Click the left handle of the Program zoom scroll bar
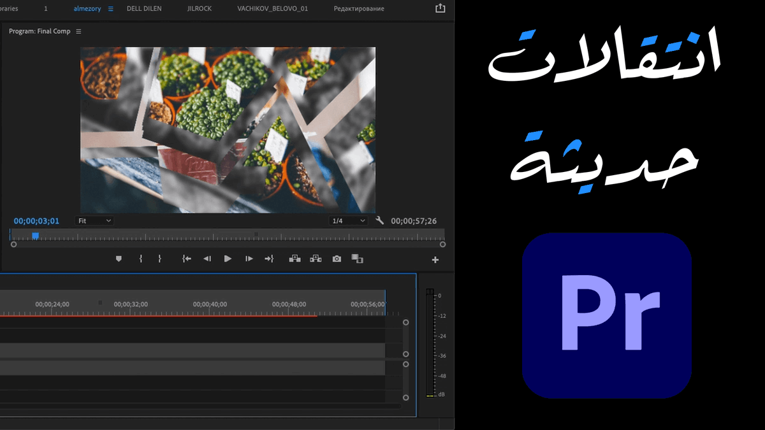Screen dimensions: 765x430 pyautogui.click(x=13, y=244)
